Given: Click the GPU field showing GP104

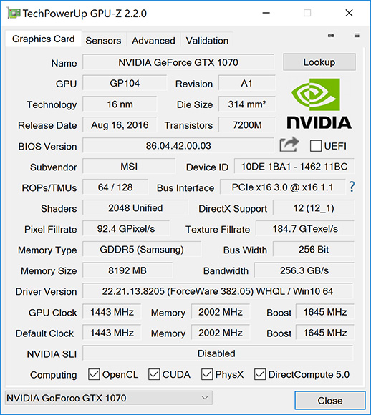Looking at the screenshot, I should 125,83.
